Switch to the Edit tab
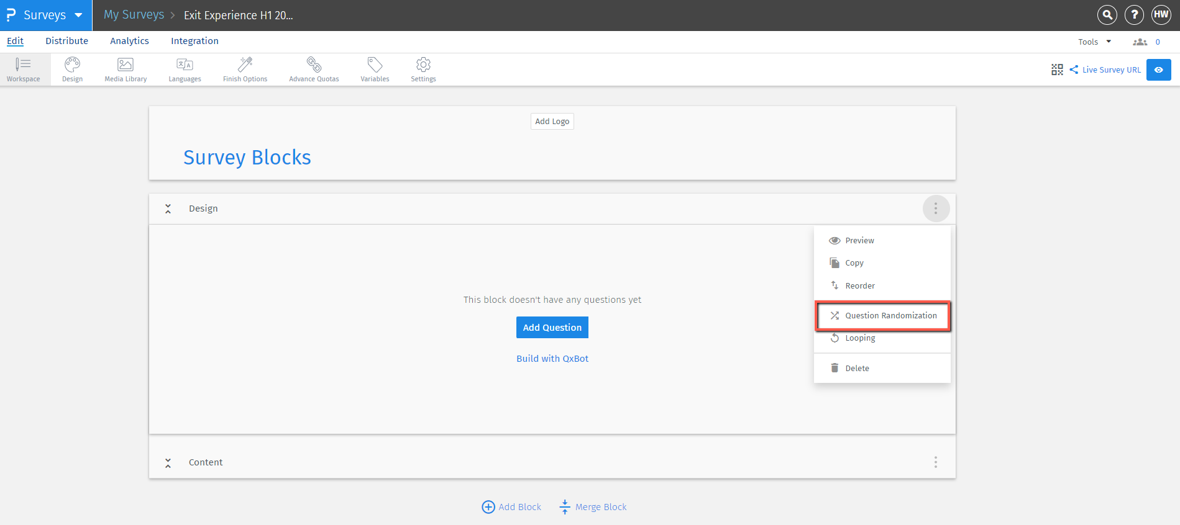The height and width of the screenshot is (525, 1180). [x=15, y=41]
